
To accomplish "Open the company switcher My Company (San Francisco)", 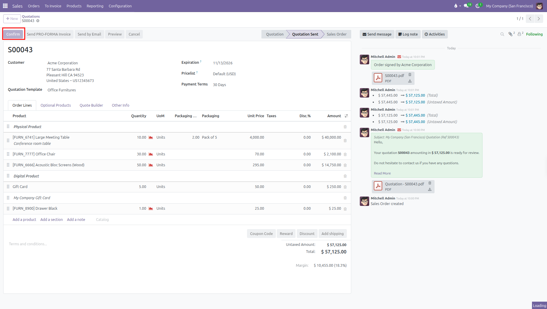I will [509, 6].
